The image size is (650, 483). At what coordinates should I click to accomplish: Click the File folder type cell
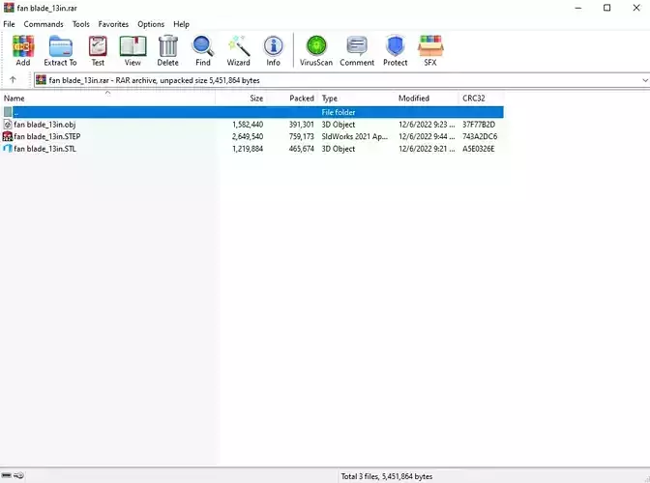point(339,112)
